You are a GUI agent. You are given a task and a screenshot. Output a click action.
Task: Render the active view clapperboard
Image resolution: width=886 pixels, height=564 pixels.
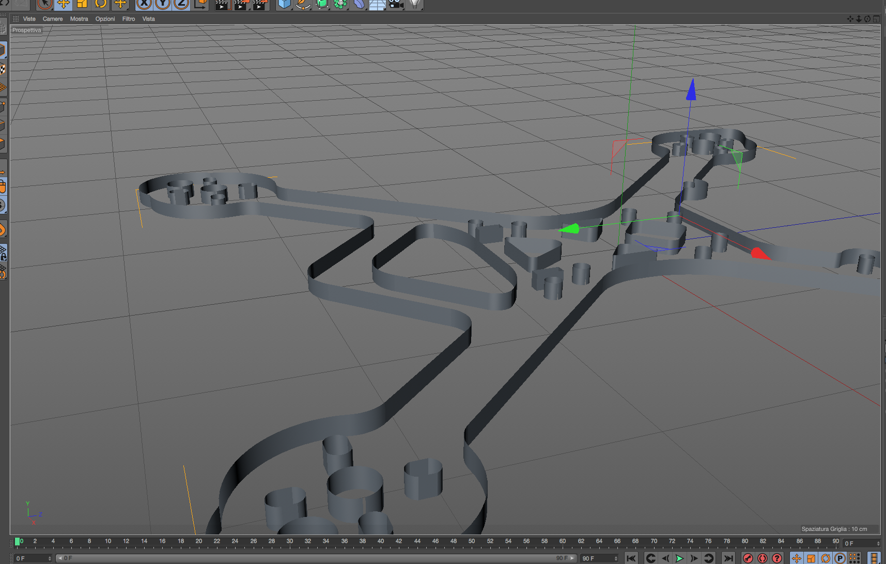(x=223, y=4)
